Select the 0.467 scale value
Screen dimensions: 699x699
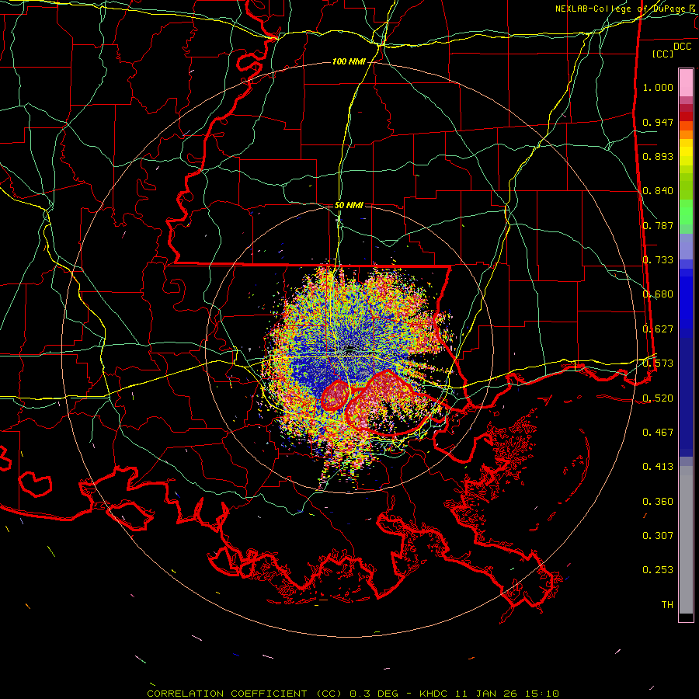[x=658, y=432]
